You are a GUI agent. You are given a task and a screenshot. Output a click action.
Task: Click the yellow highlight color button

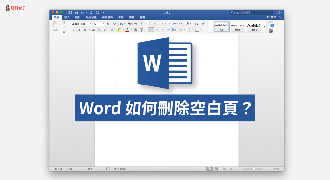(x=119, y=30)
